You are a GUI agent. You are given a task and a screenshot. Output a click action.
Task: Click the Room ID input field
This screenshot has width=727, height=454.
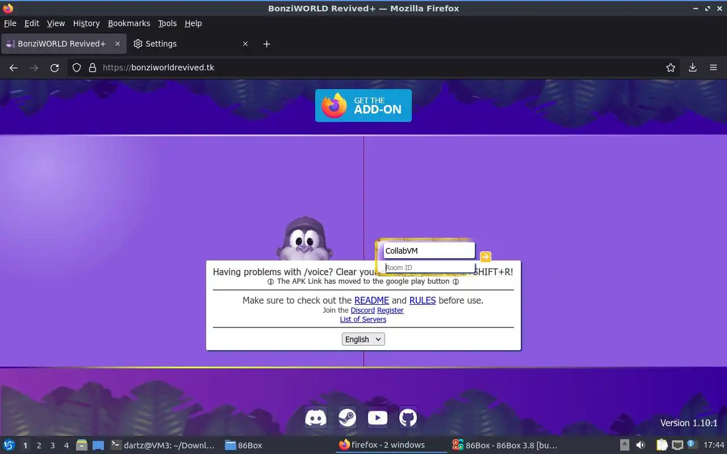tap(429, 267)
